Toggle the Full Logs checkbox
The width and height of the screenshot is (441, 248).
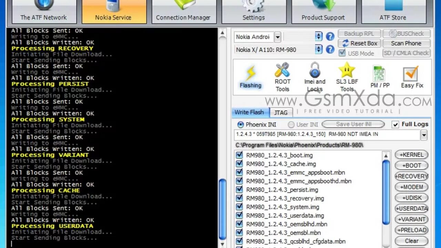[x=395, y=124]
